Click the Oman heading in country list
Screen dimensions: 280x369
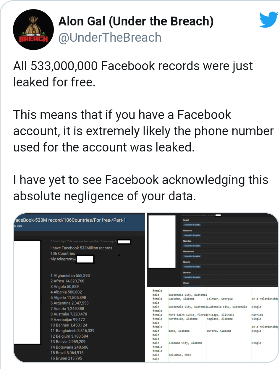coord(186,283)
